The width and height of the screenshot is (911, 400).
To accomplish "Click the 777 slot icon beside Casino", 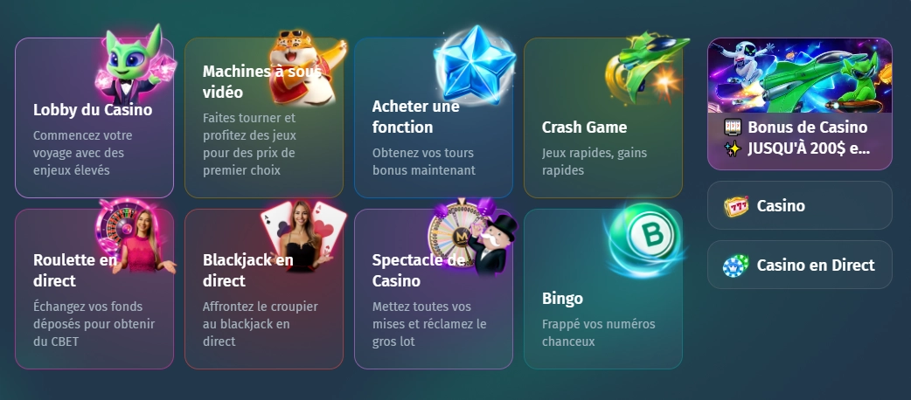I will click(x=736, y=206).
